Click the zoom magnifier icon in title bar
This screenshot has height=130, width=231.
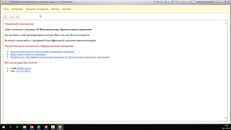click(x=191, y=2)
